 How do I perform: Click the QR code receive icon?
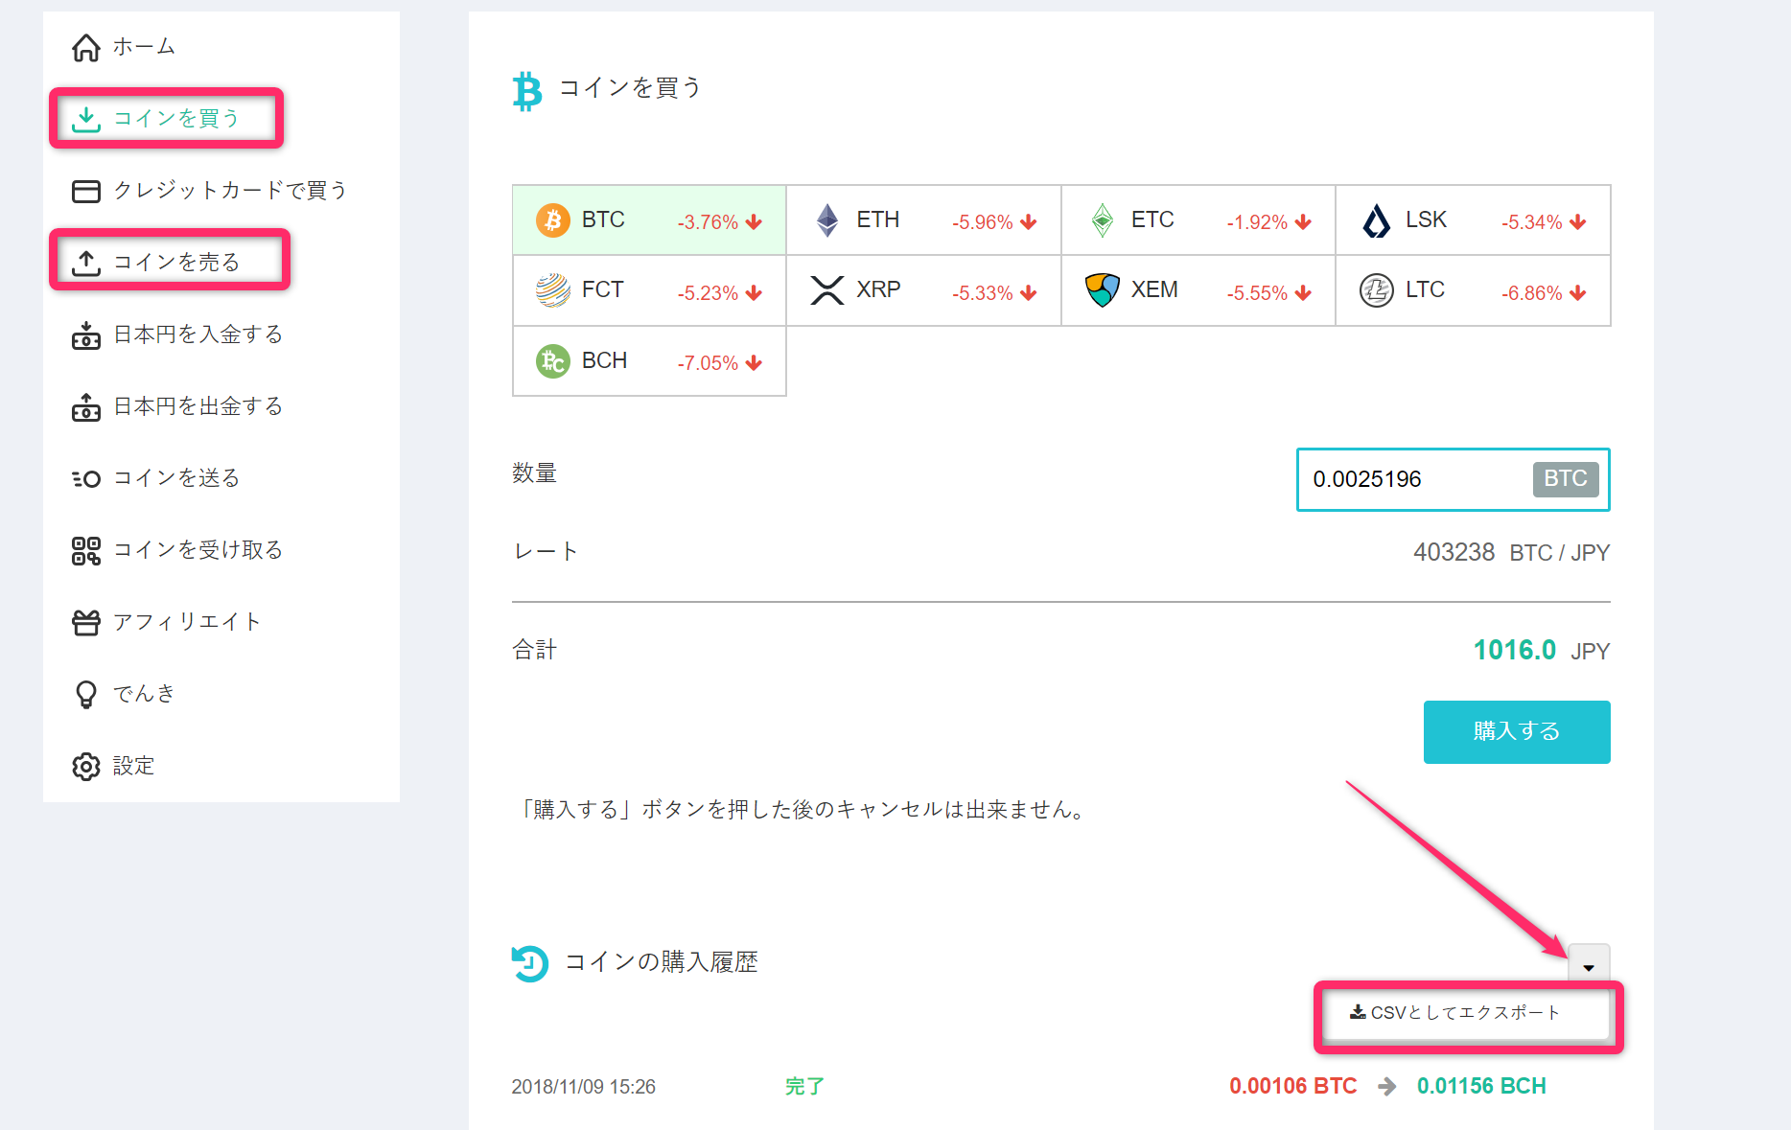(86, 550)
